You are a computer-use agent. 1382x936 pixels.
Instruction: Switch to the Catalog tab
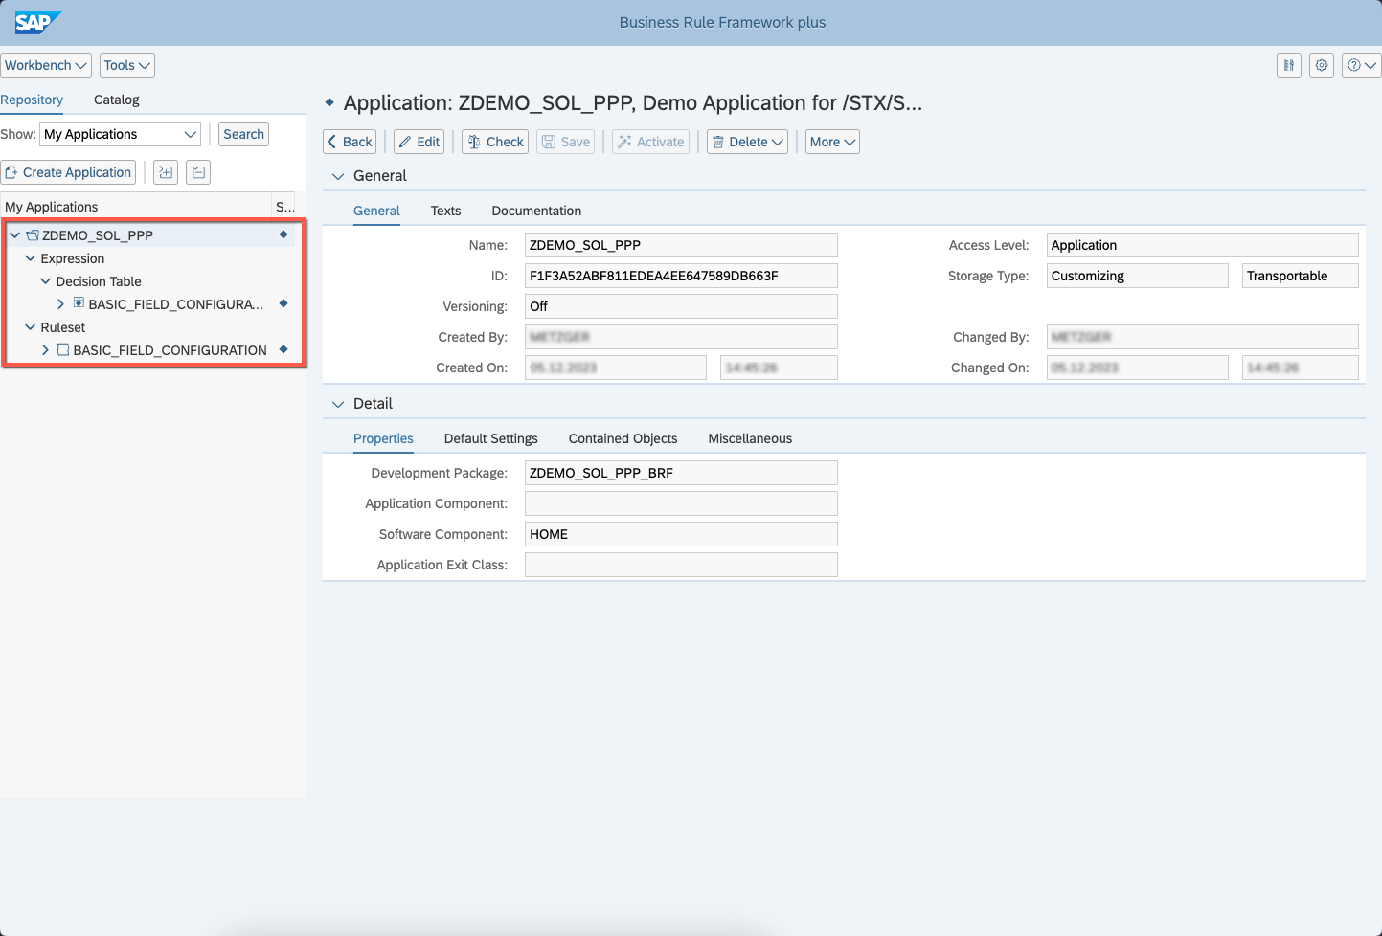[x=117, y=100]
